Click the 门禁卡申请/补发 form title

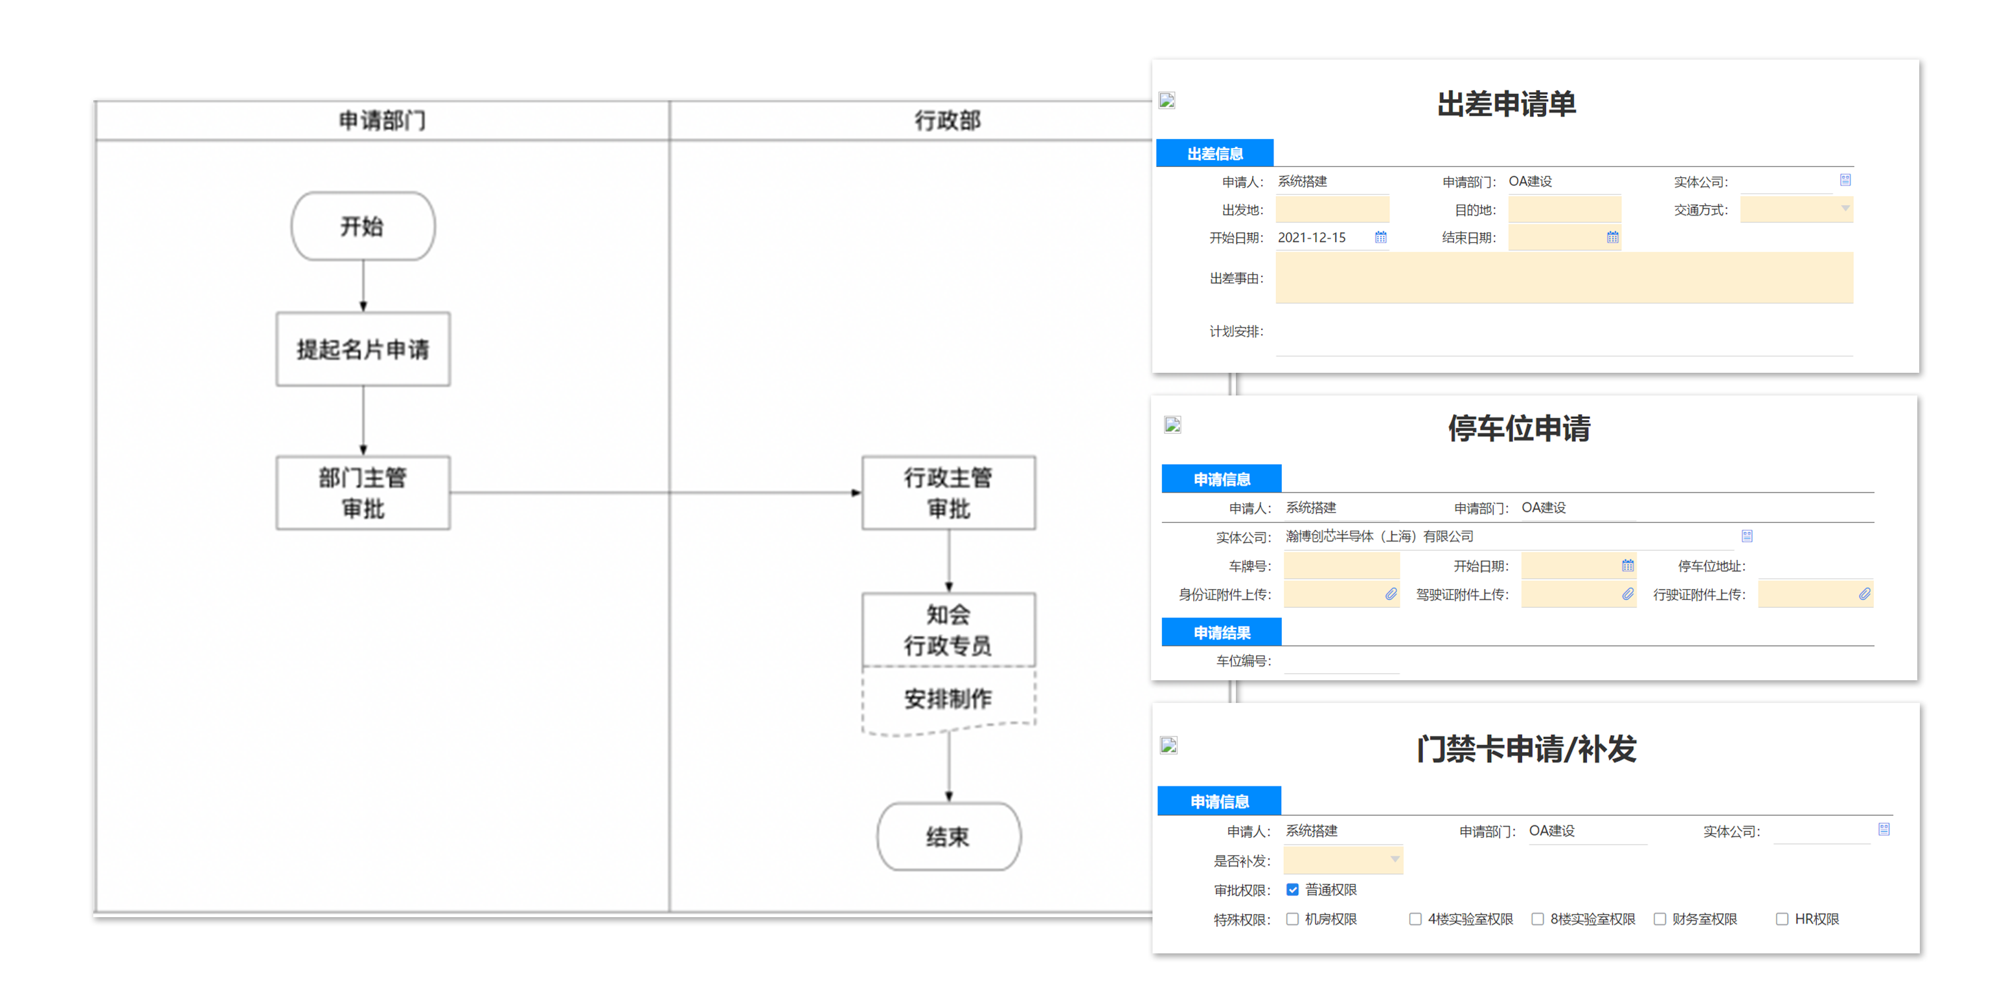1525,748
